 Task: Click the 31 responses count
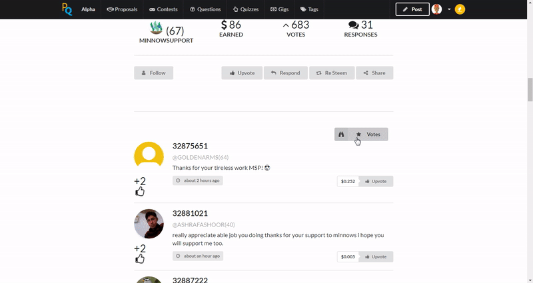(367, 25)
